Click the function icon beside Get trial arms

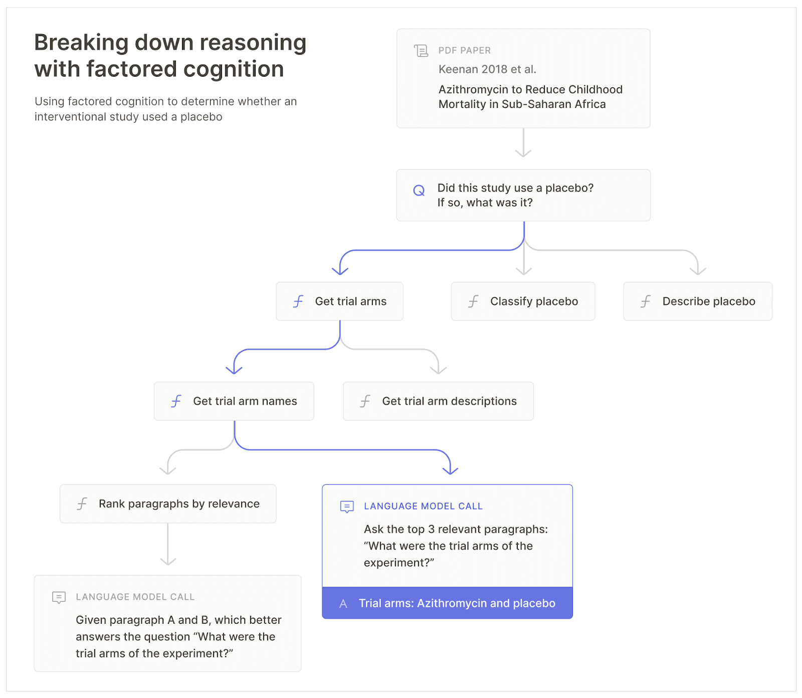298,301
